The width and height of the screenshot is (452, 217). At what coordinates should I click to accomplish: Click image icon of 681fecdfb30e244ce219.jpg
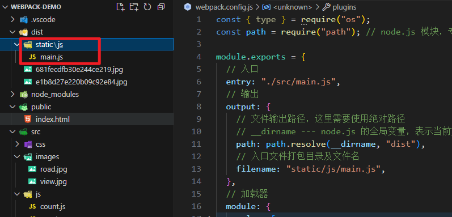pos(28,69)
